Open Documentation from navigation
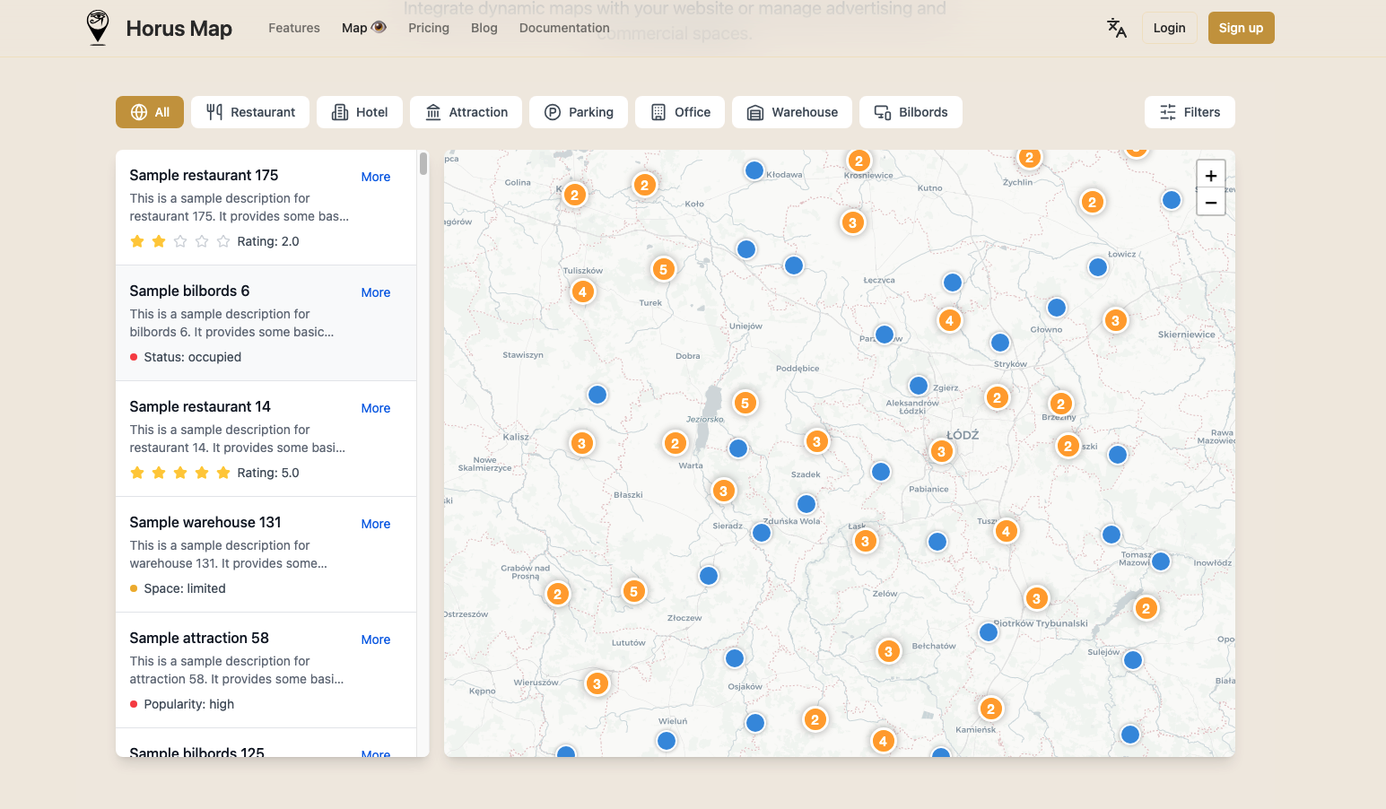This screenshot has width=1386, height=809. 564,28
